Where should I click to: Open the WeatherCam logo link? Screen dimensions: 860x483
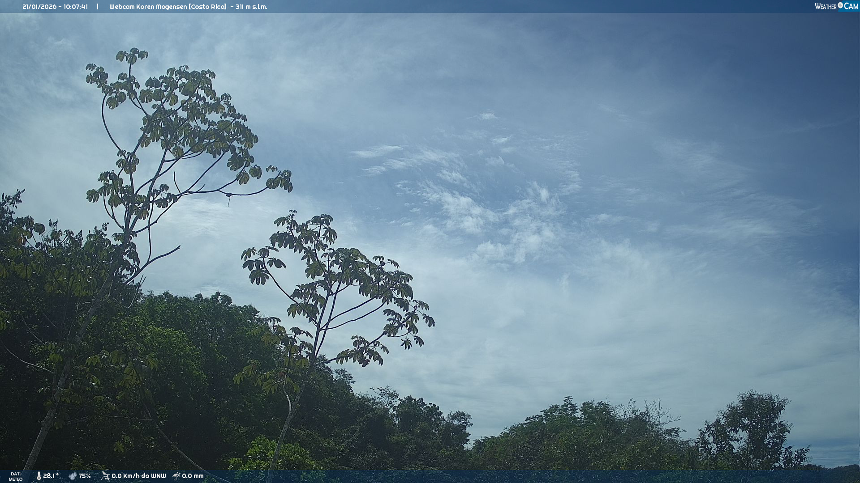[836, 6]
